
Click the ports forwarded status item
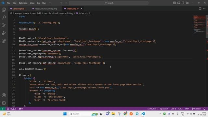[x=21, y=109]
